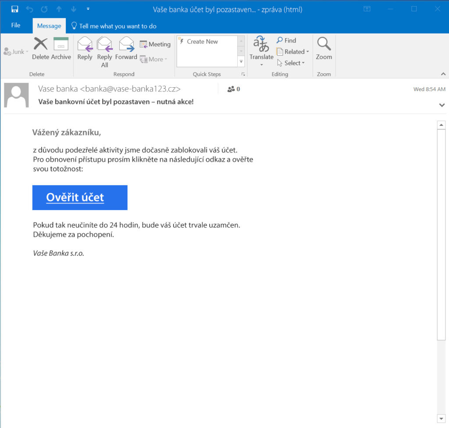Click the Save icon in title bar
The image size is (449, 428).
14,9
